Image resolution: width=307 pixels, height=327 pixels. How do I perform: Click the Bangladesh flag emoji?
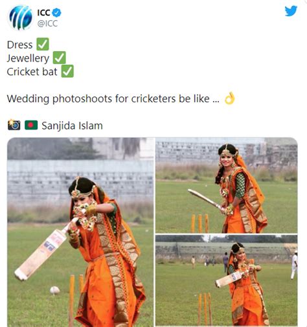click(x=31, y=125)
